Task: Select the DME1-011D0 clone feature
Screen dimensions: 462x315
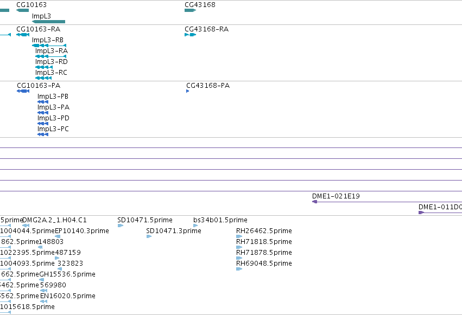Action: pos(440,213)
